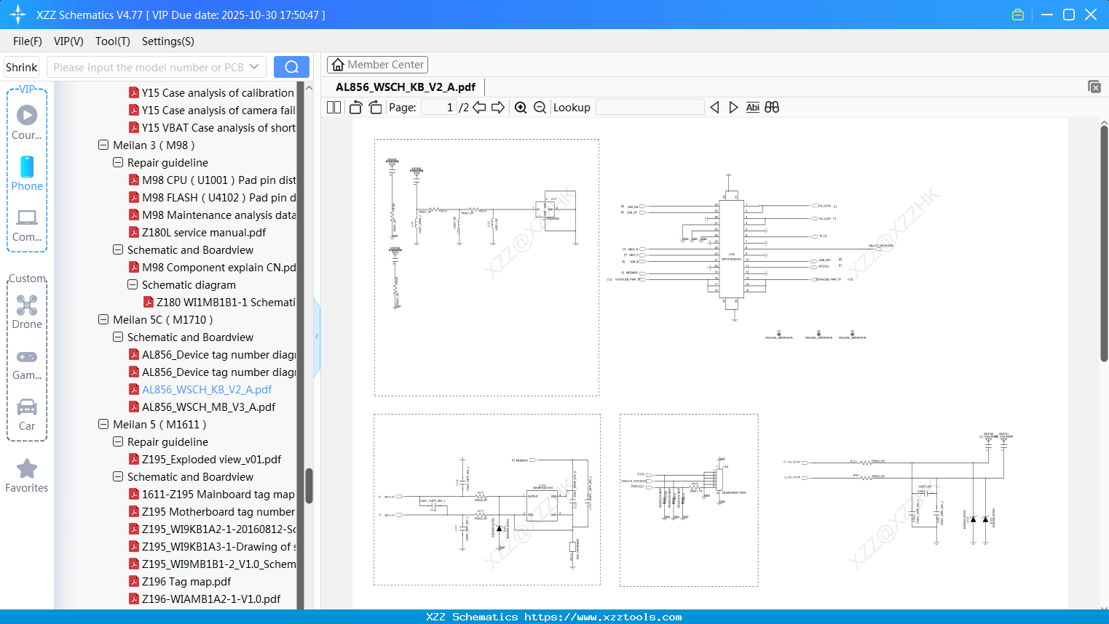The image size is (1109, 624).
Task: Open the Phone category in sidebar
Action: pos(27,174)
